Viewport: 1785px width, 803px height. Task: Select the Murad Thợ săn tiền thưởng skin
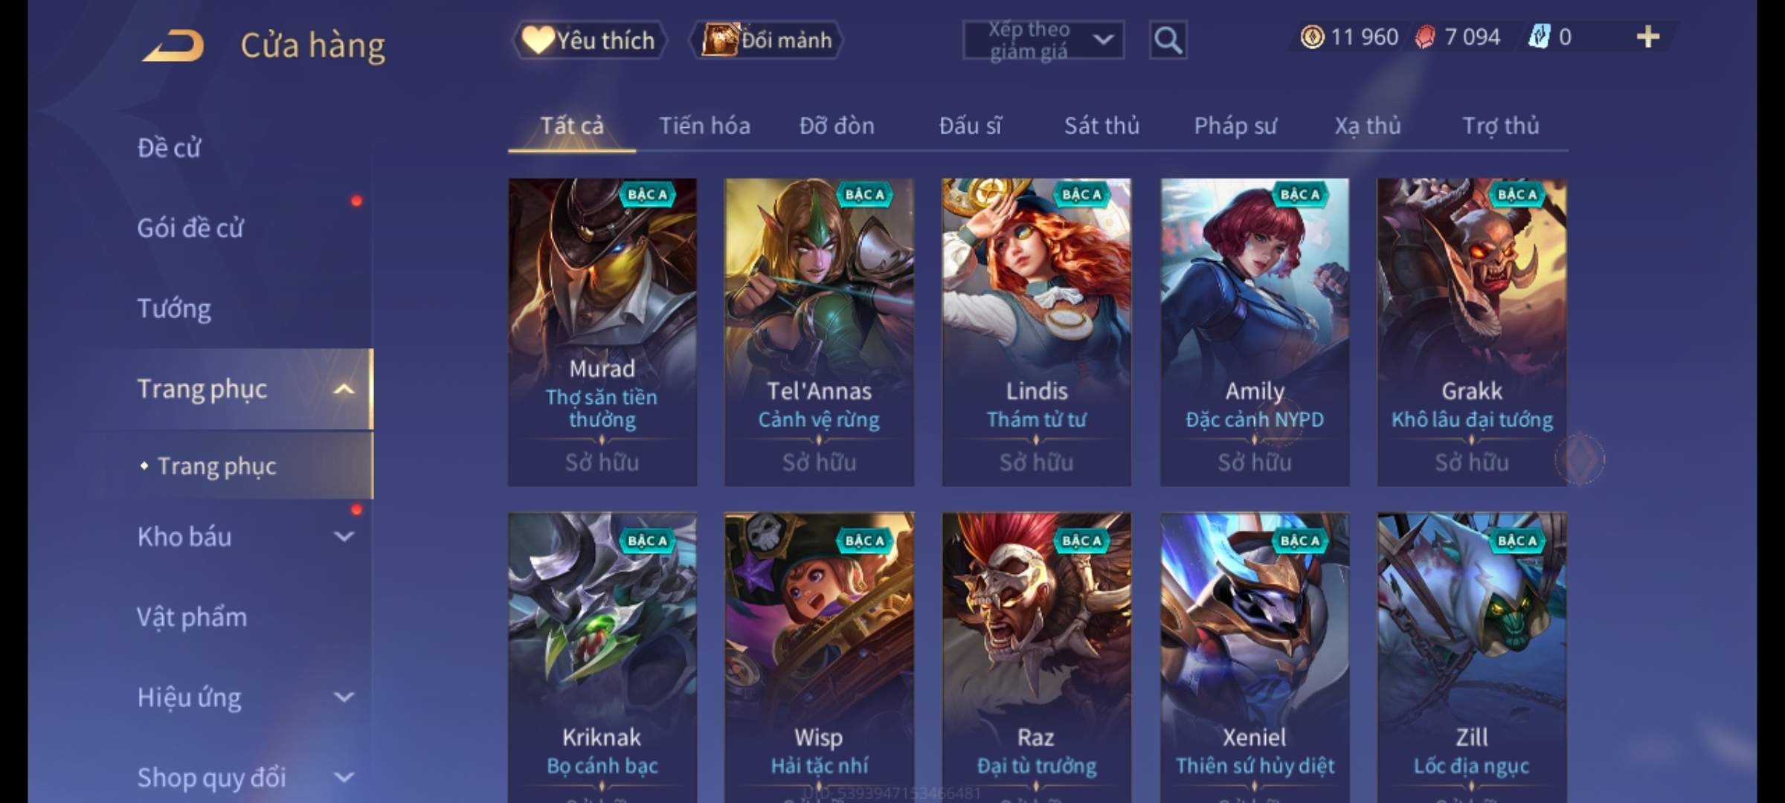(602, 332)
